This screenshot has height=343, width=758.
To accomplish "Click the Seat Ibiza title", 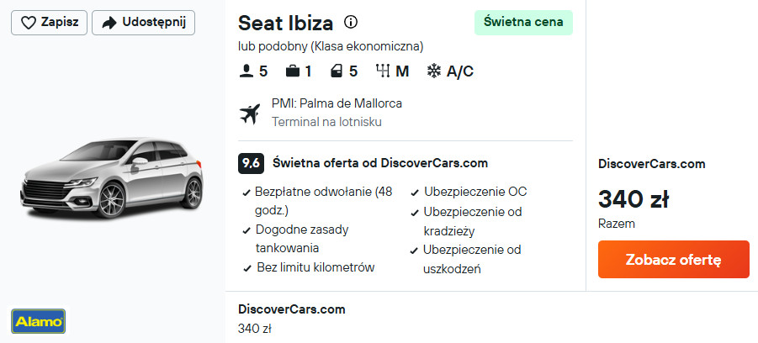I will click(x=285, y=23).
